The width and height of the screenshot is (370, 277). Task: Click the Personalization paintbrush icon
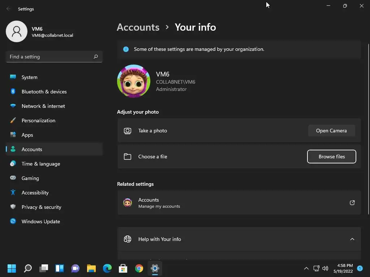click(x=13, y=120)
